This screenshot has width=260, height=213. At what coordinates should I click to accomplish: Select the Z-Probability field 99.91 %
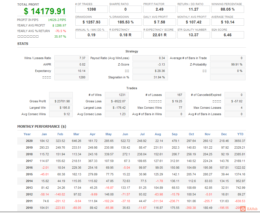(x=228, y=64)
